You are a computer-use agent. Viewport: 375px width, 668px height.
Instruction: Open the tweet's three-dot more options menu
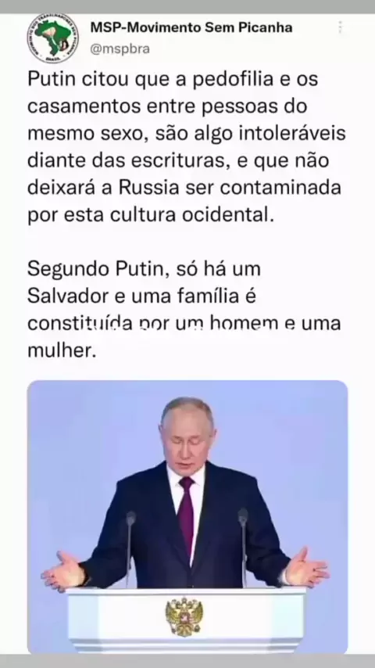pos(340,27)
